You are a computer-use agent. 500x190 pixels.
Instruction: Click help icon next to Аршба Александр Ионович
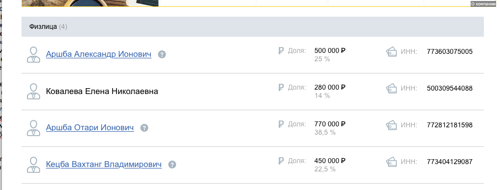click(162, 55)
